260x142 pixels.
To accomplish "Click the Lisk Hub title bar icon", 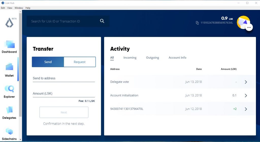I will pos(3,3).
